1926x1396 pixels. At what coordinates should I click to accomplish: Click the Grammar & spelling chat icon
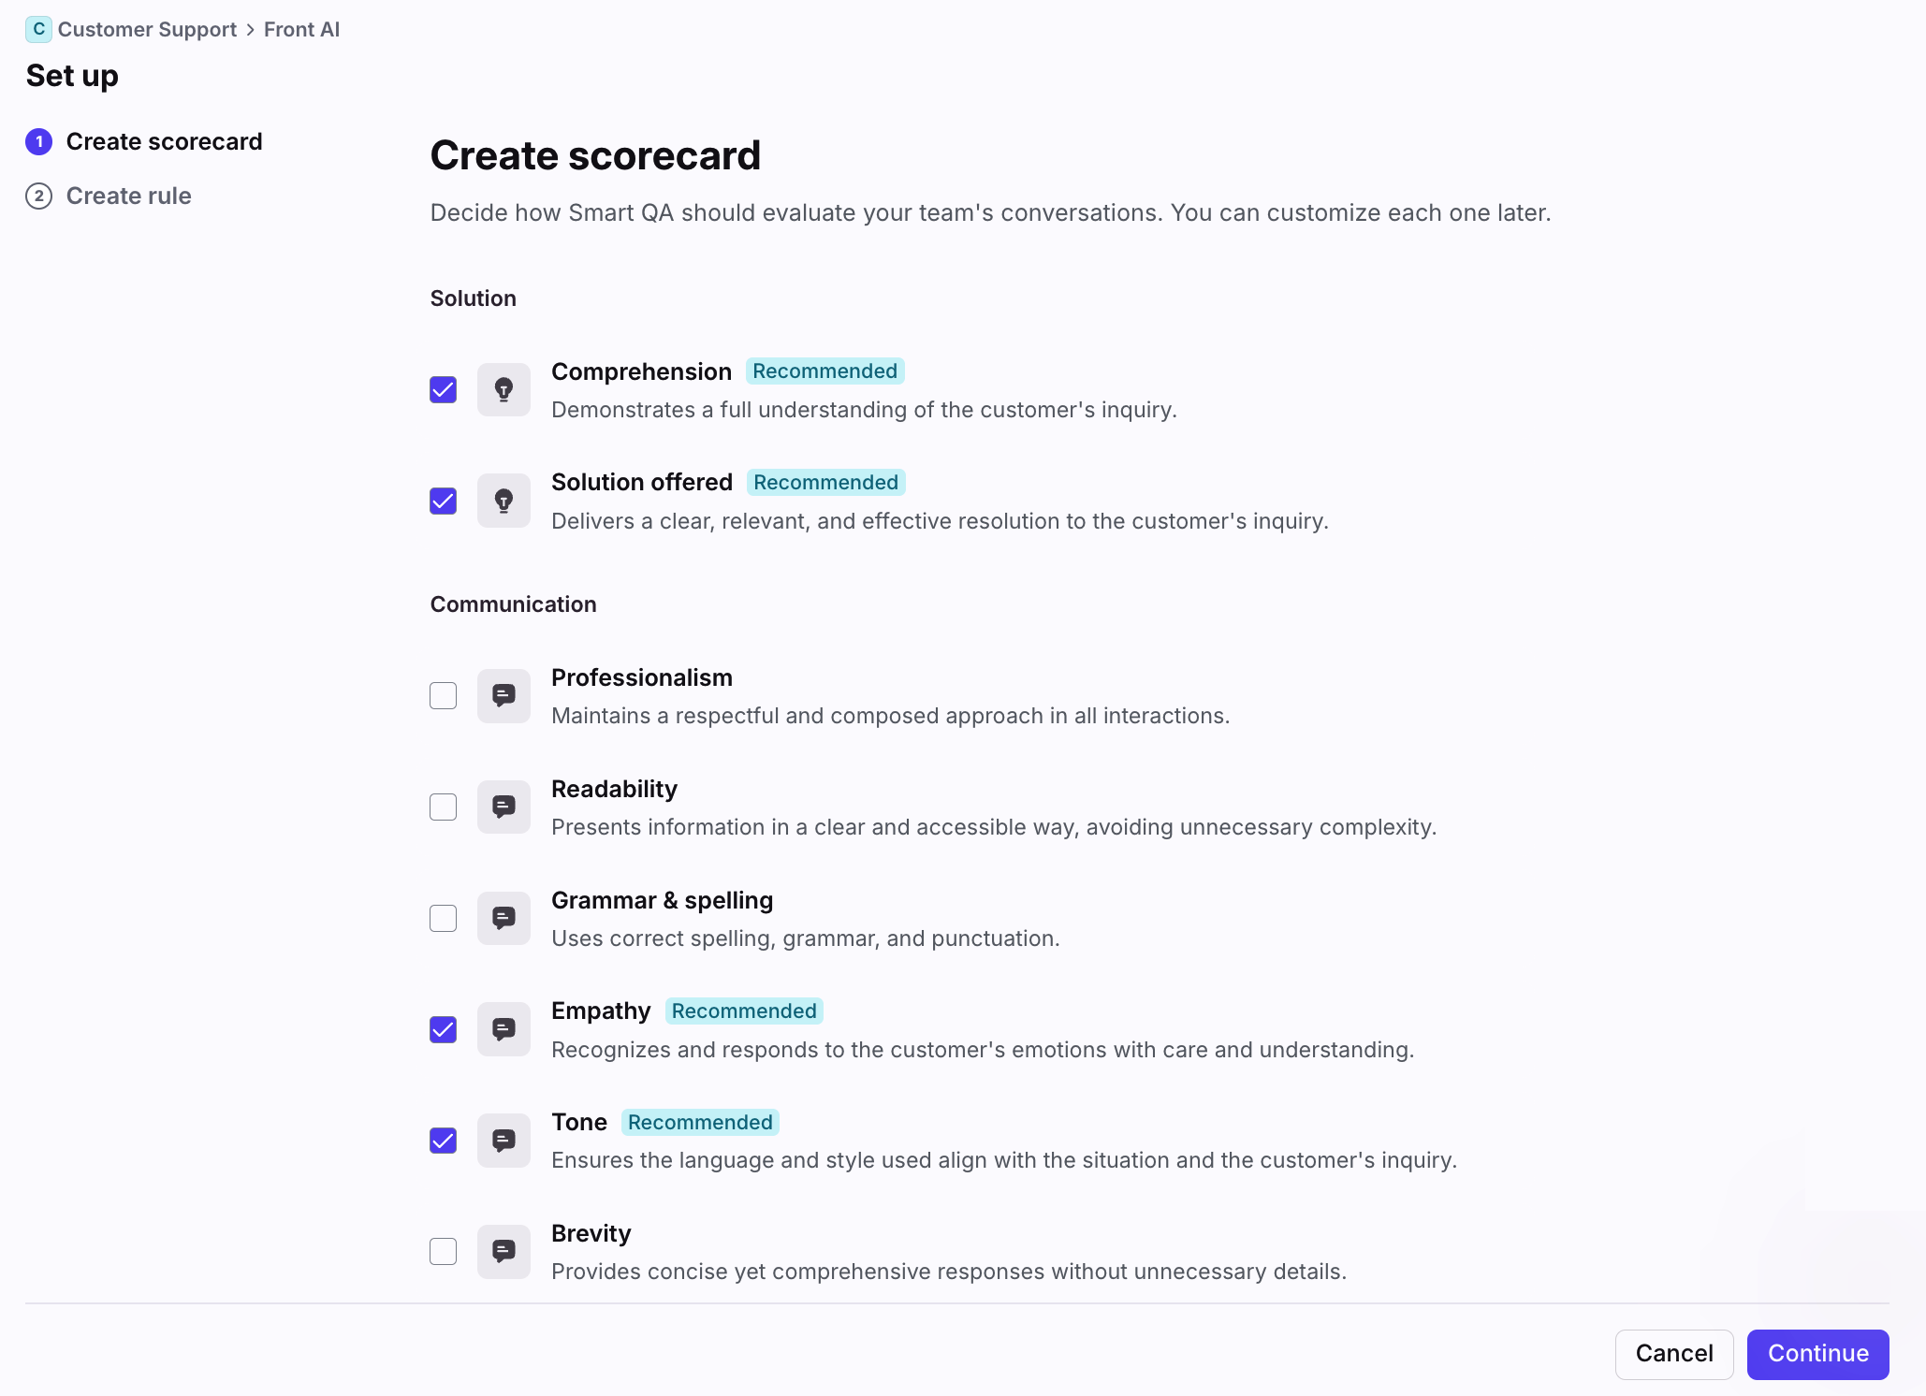click(x=503, y=918)
